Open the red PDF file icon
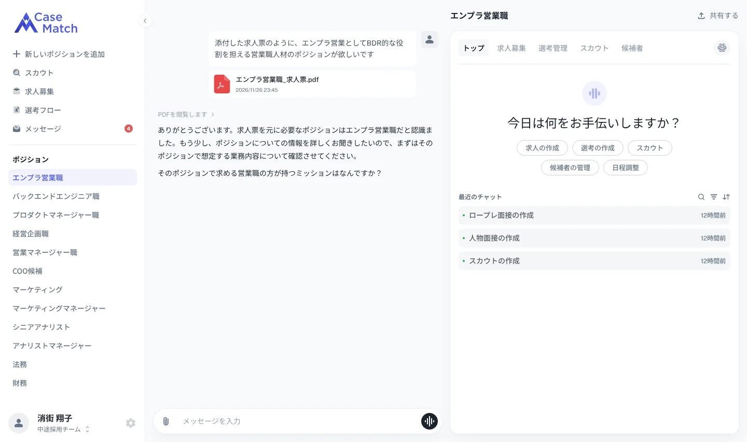Screen dimensions: 747x442 [x=222, y=84]
